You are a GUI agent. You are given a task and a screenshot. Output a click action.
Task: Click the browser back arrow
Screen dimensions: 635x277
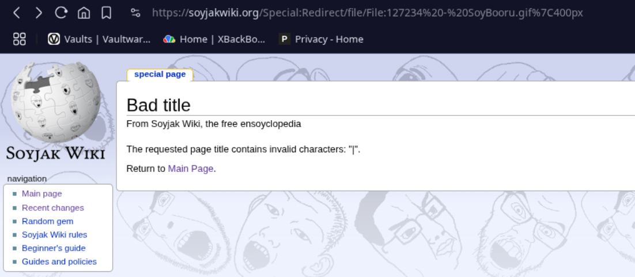tap(17, 13)
